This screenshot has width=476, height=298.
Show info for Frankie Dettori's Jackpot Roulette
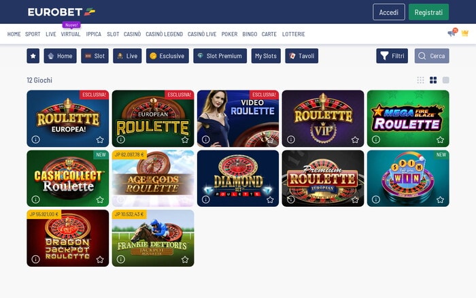click(121, 259)
